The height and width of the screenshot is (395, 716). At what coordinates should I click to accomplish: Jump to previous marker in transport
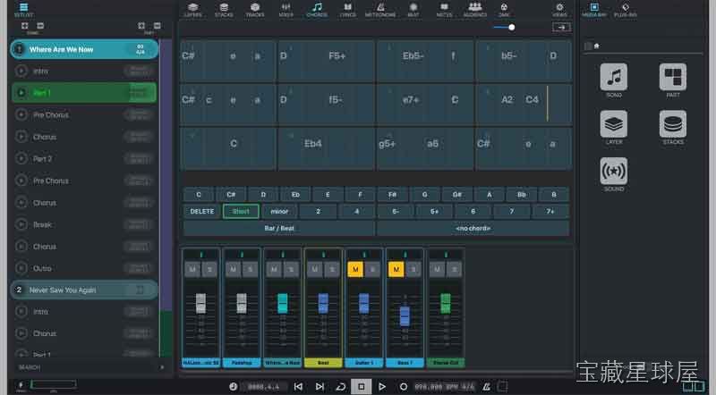tap(298, 387)
